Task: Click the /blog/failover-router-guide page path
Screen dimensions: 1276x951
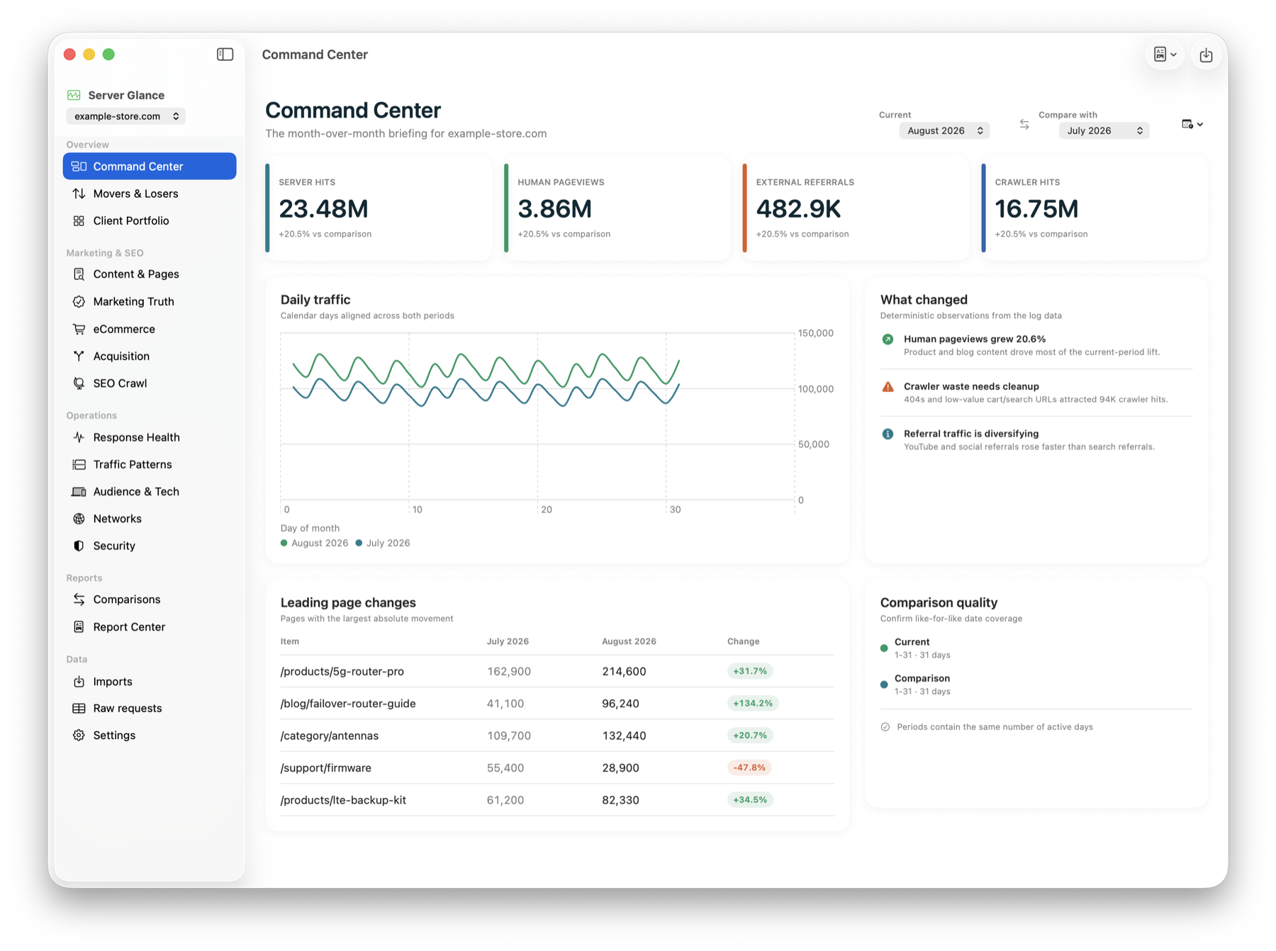Action: (x=348, y=704)
